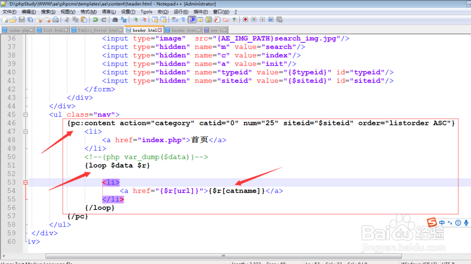The height and width of the screenshot is (264, 471).
Task: Open the 运行(R) menu
Action: click(181, 12)
